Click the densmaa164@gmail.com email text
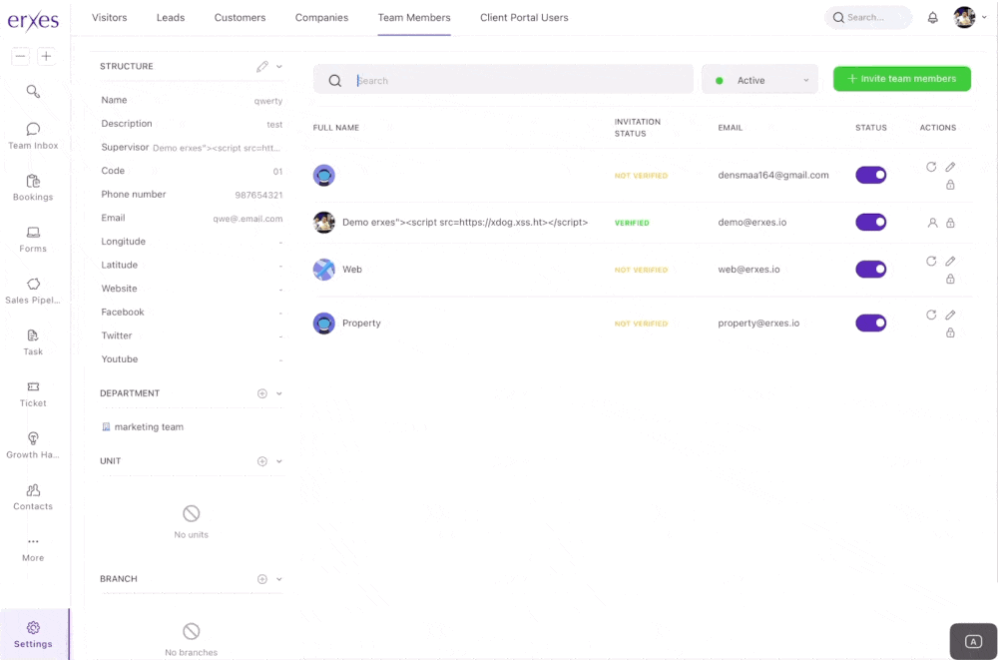The width and height of the screenshot is (998, 660). point(773,175)
